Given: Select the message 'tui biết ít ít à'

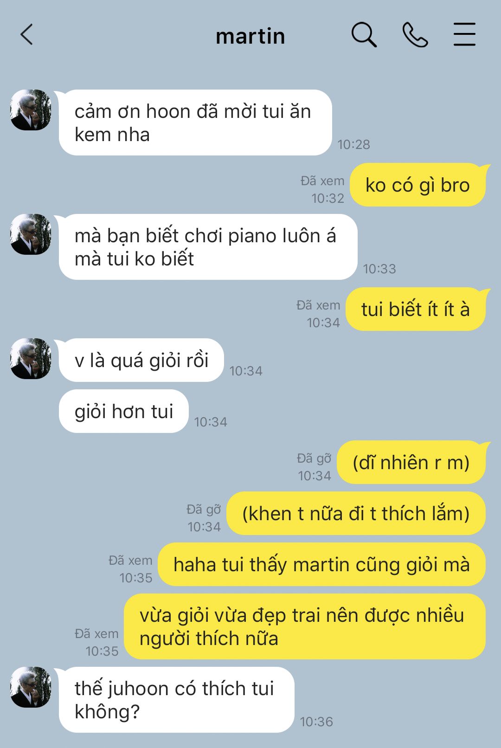Looking at the screenshot, I should (x=416, y=309).
